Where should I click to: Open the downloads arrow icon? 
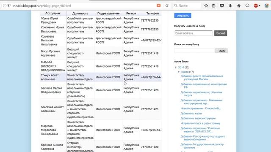point(230,5)
